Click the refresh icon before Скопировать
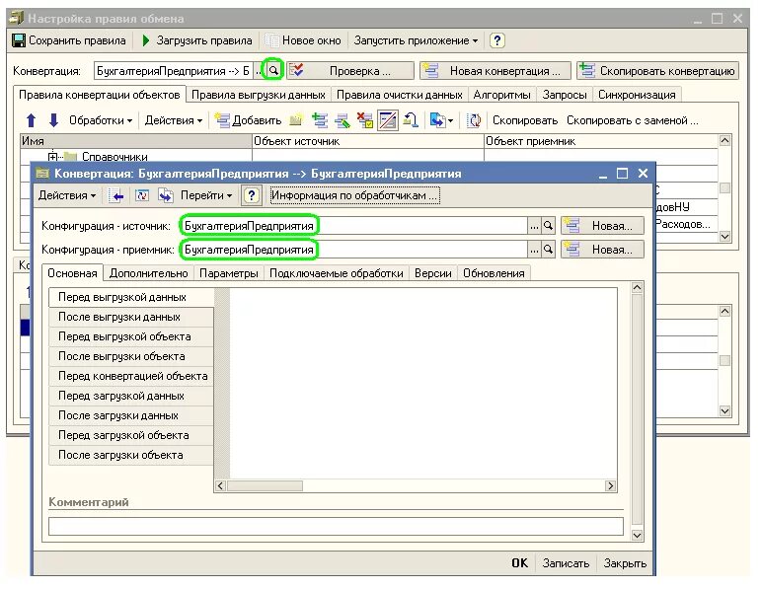Viewport: 761px width, 589px height. coord(474,120)
